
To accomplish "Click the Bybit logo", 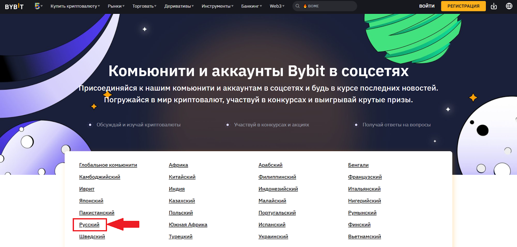I will coord(14,6).
